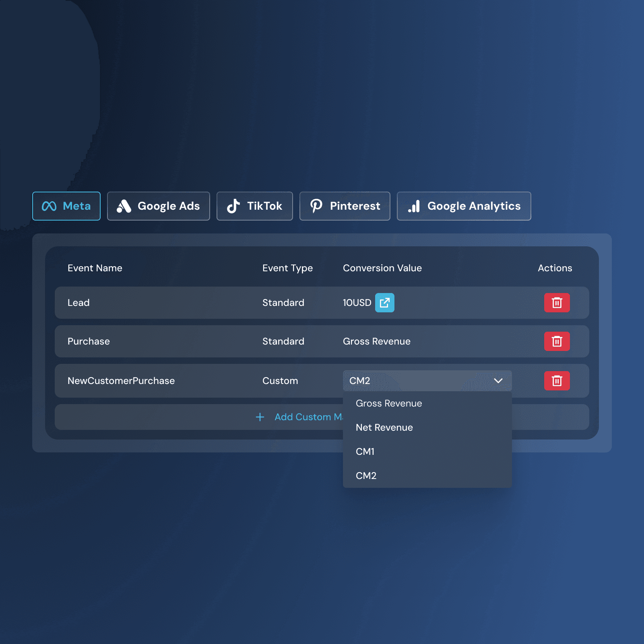Click Gross Revenue in the Purchase row
644x644 pixels.
(377, 341)
